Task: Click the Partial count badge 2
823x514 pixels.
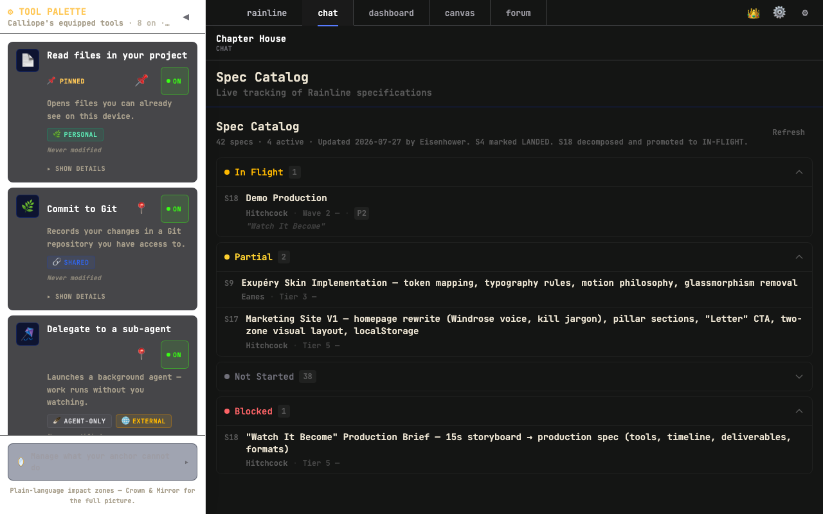Action: pyautogui.click(x=284, y=257)
